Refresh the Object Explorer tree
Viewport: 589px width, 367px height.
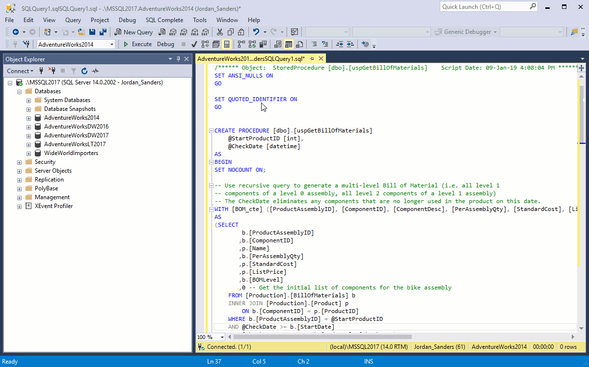[84, 71]
